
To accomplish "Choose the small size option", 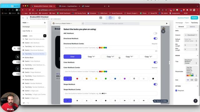I will pyautogui.click(x=188, y=80).
